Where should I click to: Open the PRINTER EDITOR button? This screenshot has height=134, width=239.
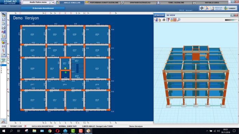pos(216,8)
